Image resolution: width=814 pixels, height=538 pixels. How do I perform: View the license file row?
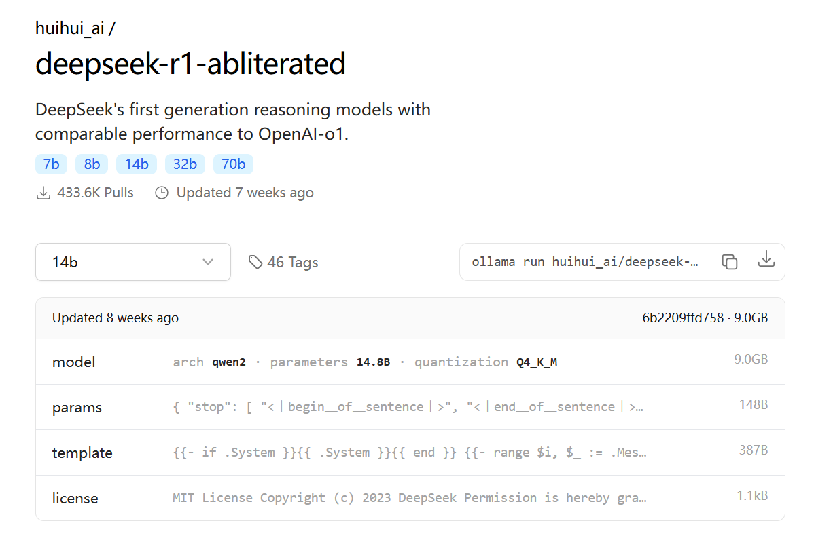pyautogui.click(x=410, y=498)
